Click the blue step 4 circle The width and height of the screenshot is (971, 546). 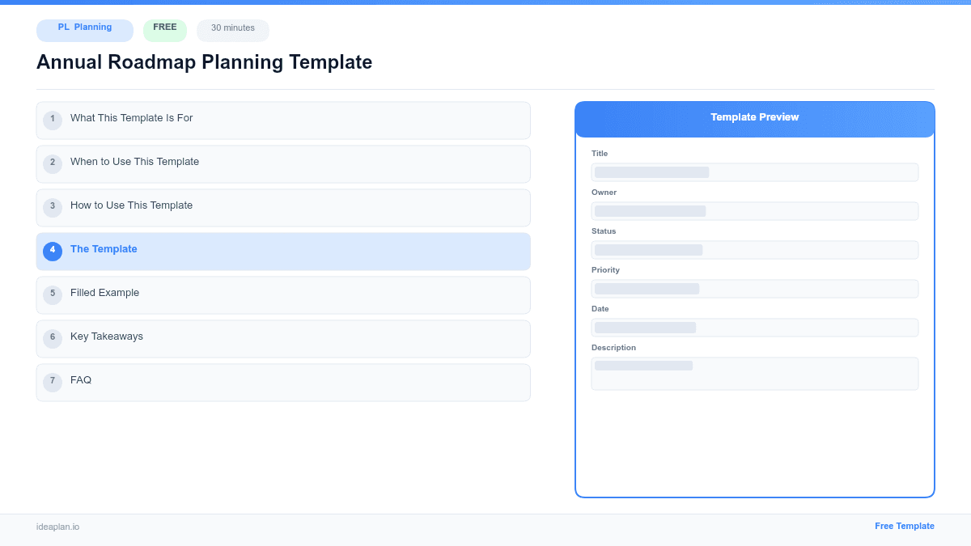tap(53, 251)
